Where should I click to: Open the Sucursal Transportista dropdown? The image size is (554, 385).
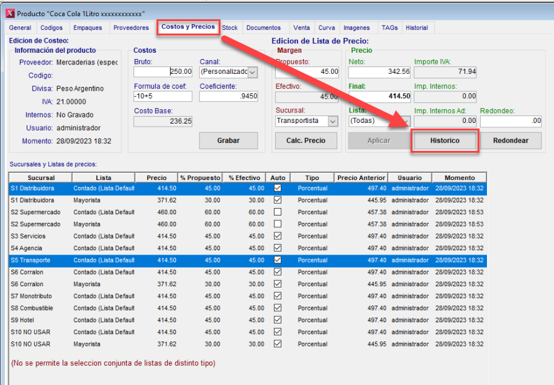(x=333, y=121)
